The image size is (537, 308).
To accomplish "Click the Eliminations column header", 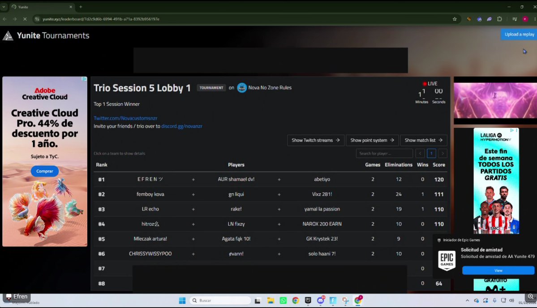I will (x=398, y=165).
